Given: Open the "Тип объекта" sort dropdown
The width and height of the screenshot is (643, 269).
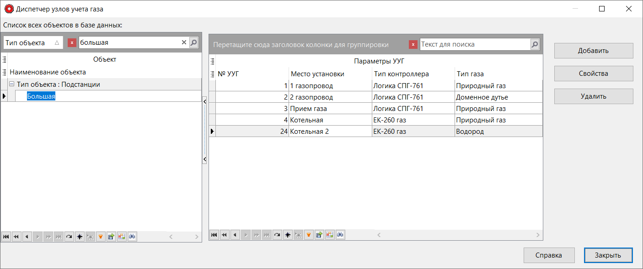Looking at the screenshot, I should click(x=33, y=42).
